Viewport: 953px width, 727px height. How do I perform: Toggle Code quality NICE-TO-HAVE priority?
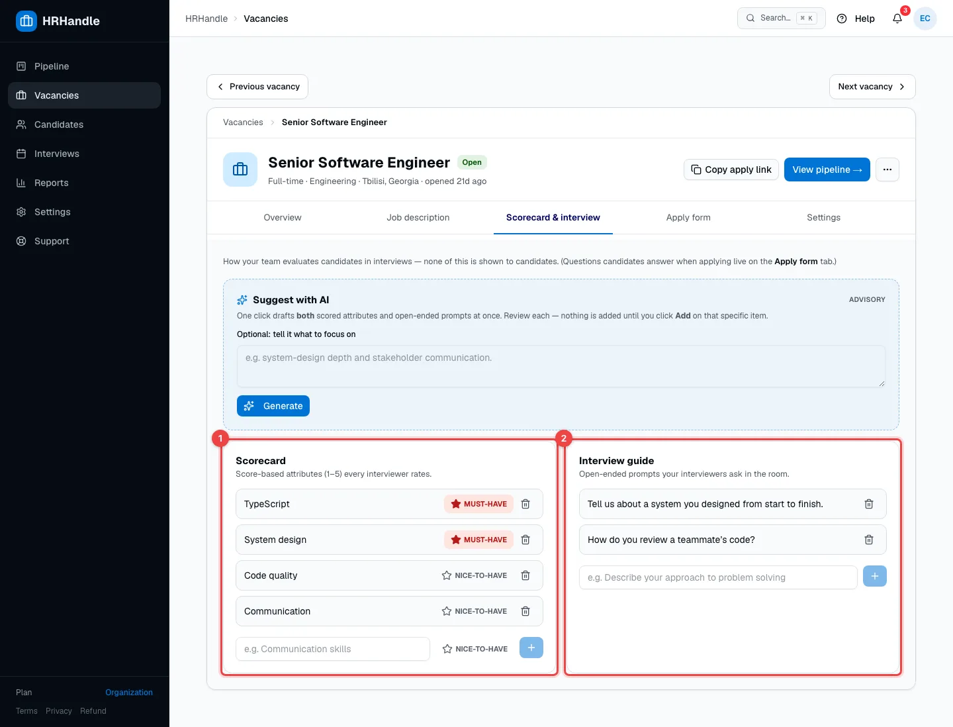click(475, 575)
